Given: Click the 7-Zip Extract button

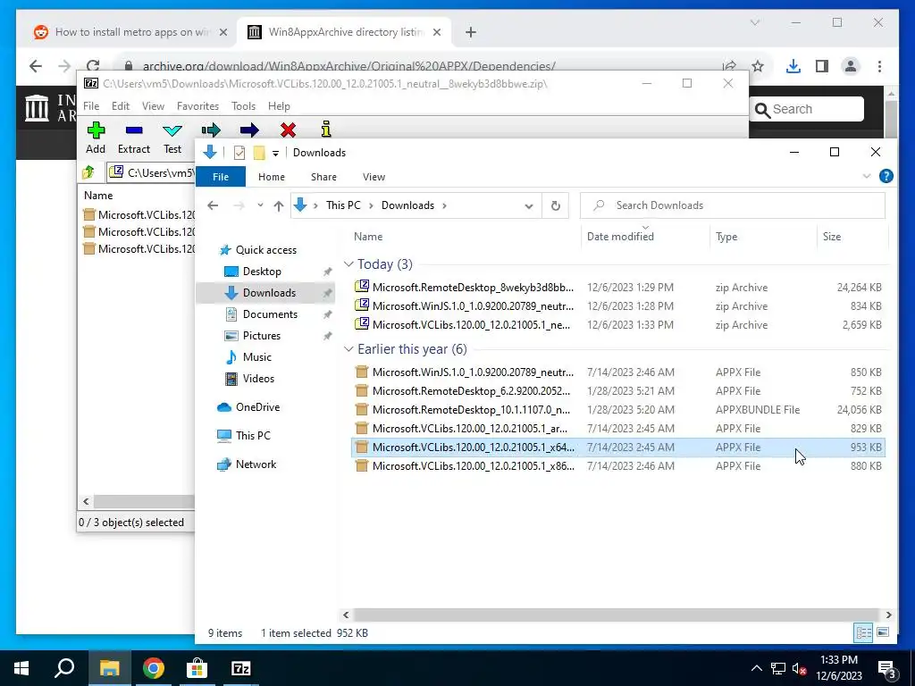Looking at the screenshot, I should [x=134, y=138].
